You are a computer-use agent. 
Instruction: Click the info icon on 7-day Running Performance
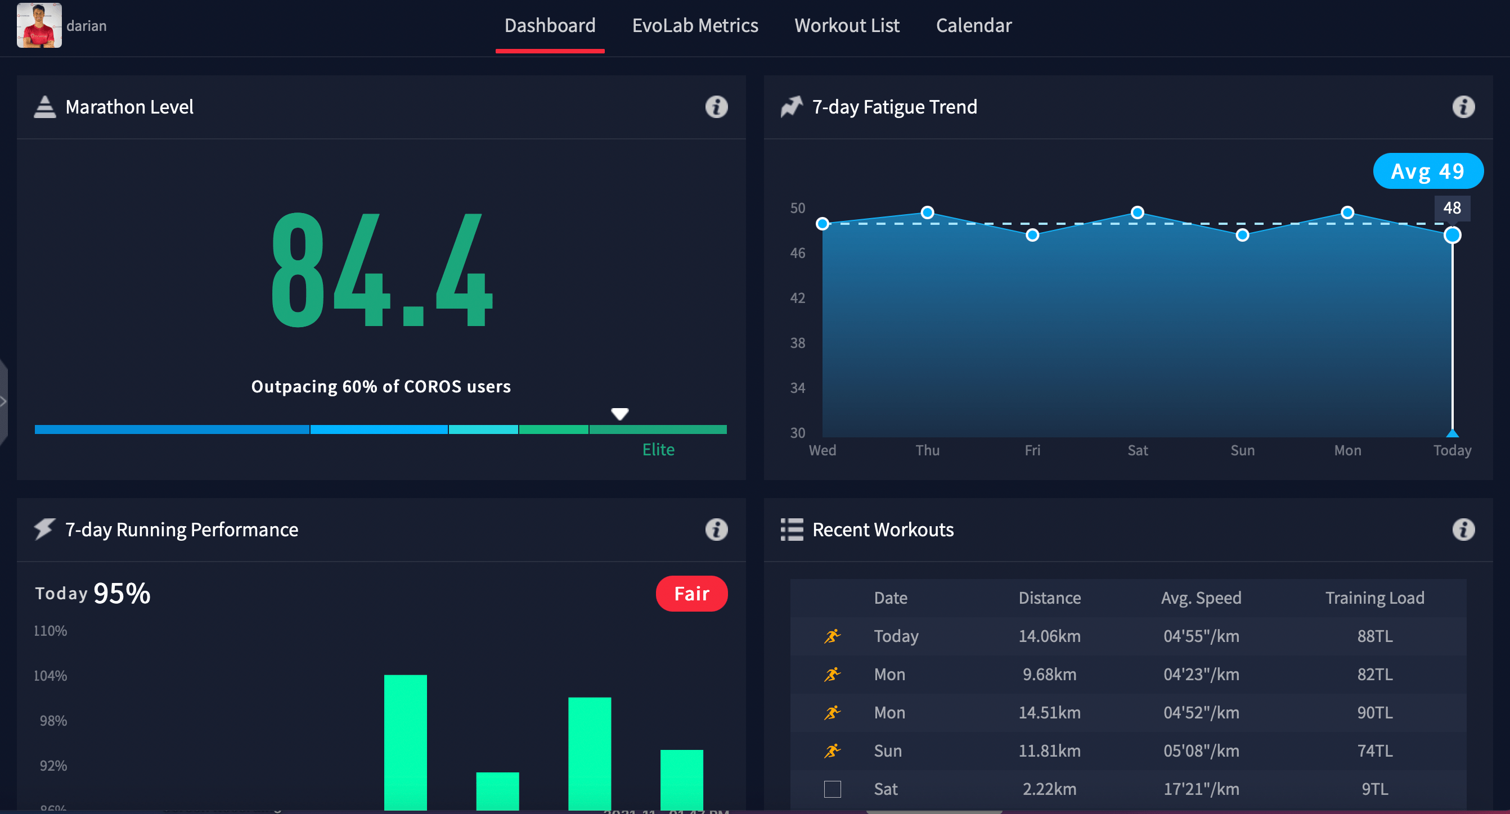click(x=716, y=530)
